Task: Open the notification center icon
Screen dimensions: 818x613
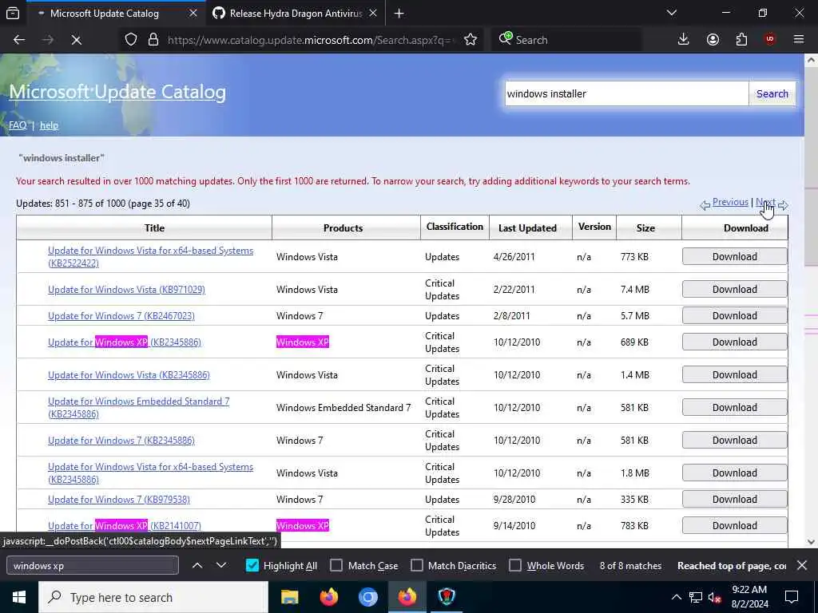Action: [792, 597]
